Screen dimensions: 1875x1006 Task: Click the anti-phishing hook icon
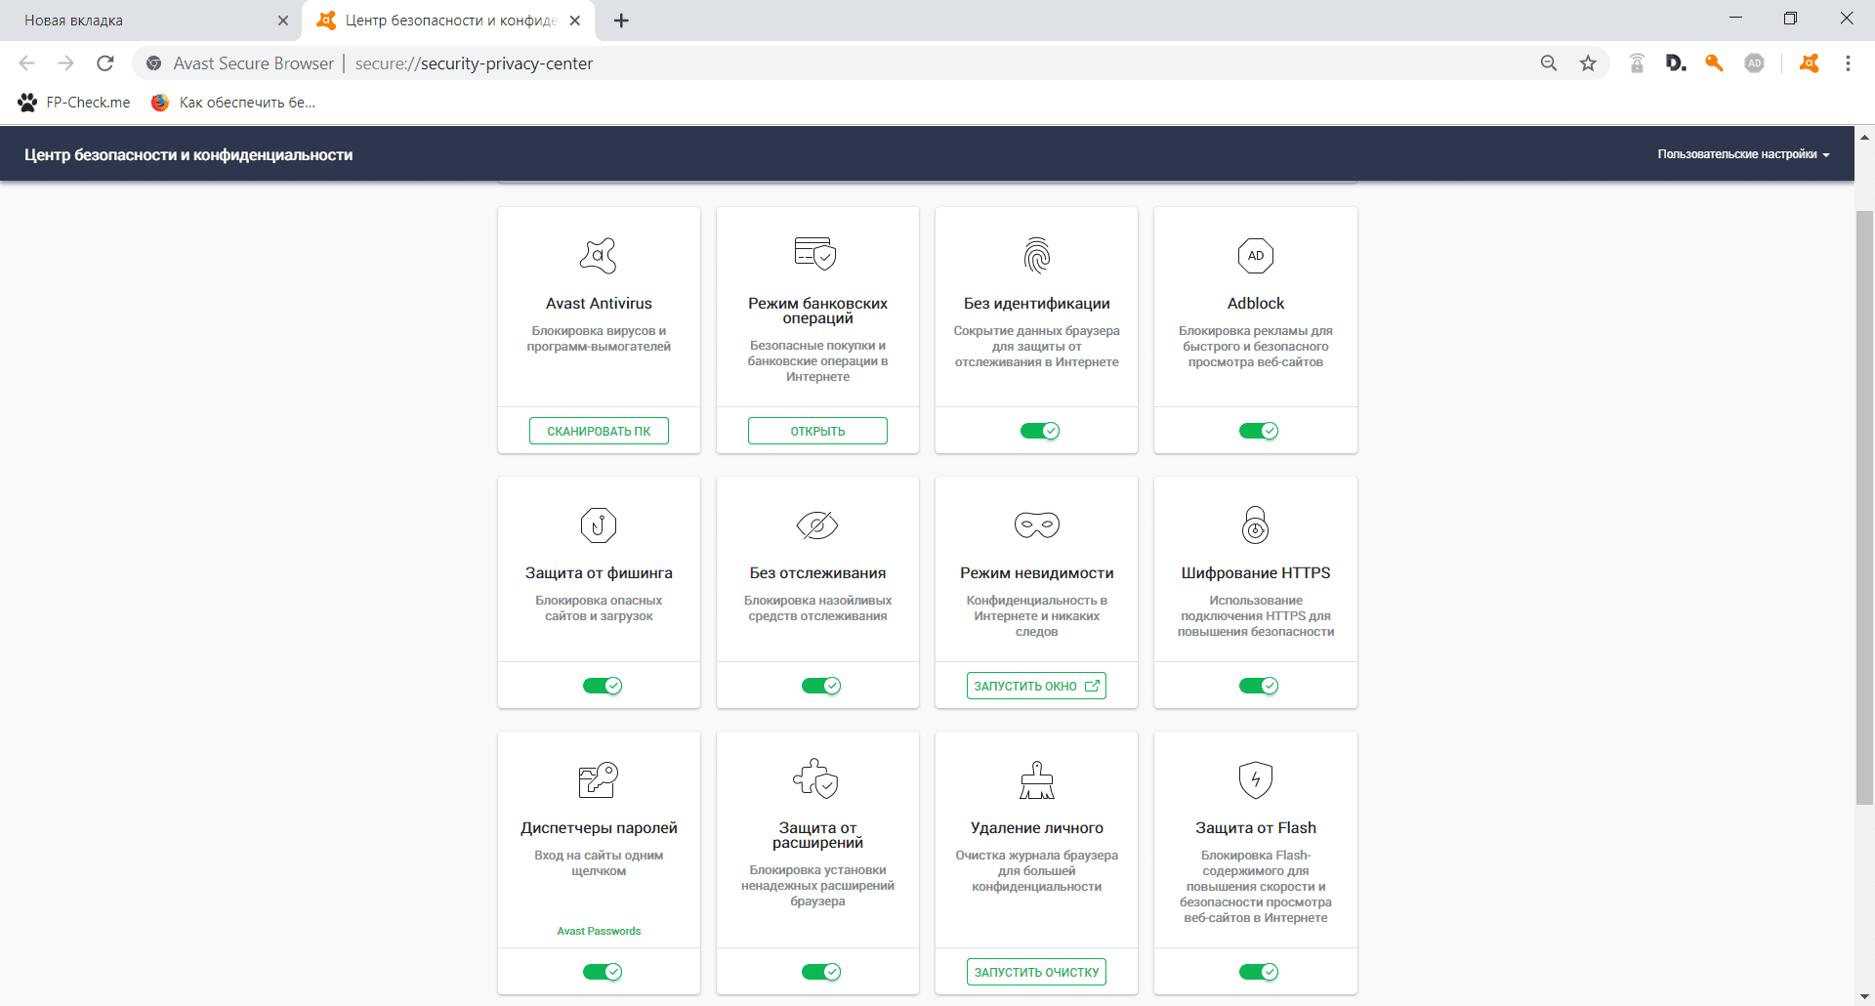599,525
